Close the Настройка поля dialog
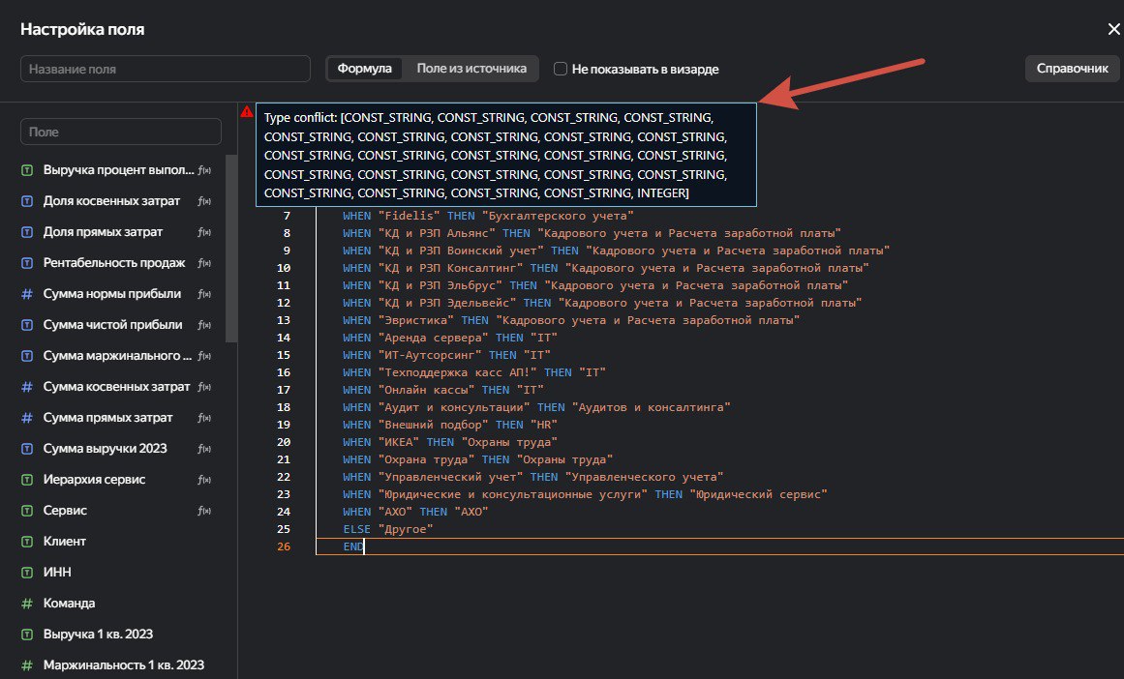Image resolution: width=1124 pixels, height=679 pixels. click(x=1113, y=29)
